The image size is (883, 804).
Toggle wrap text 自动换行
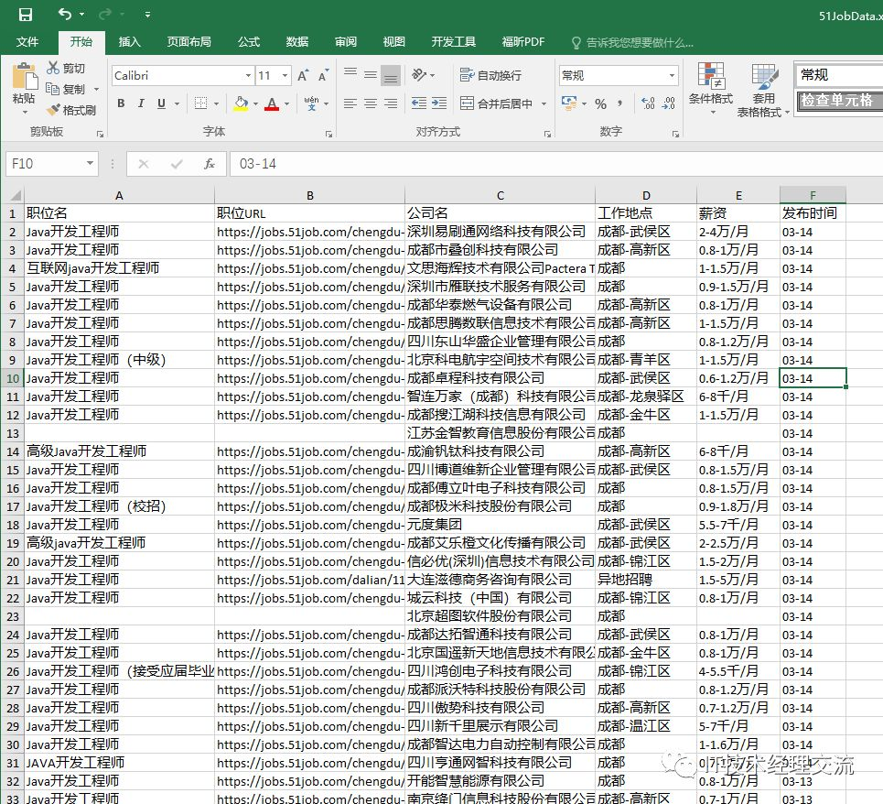point(490,75)
